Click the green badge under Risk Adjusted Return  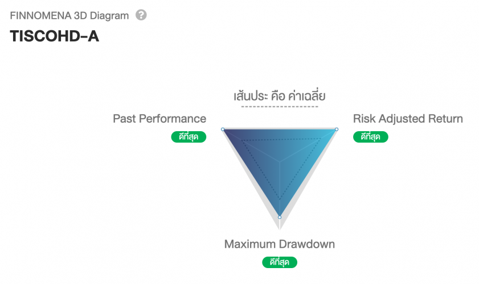point(371,137)
